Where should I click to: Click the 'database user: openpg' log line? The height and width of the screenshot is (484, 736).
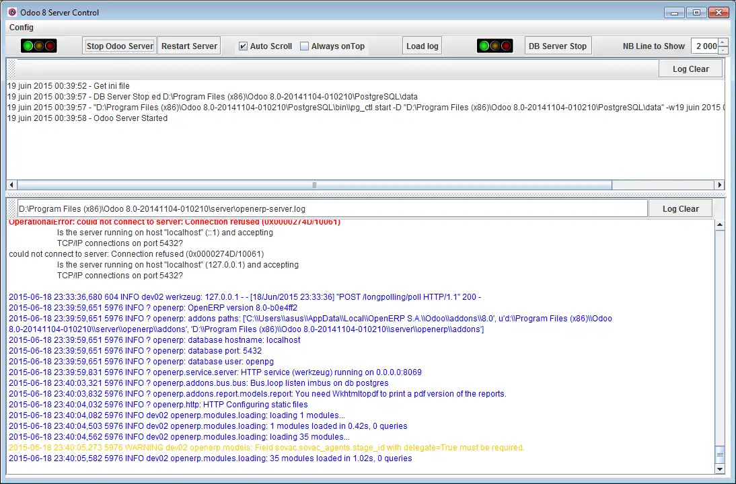[141, 362]
